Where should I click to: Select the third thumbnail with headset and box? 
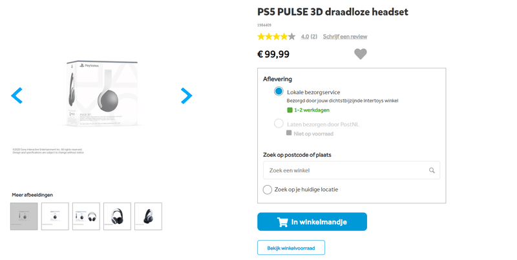86,216
